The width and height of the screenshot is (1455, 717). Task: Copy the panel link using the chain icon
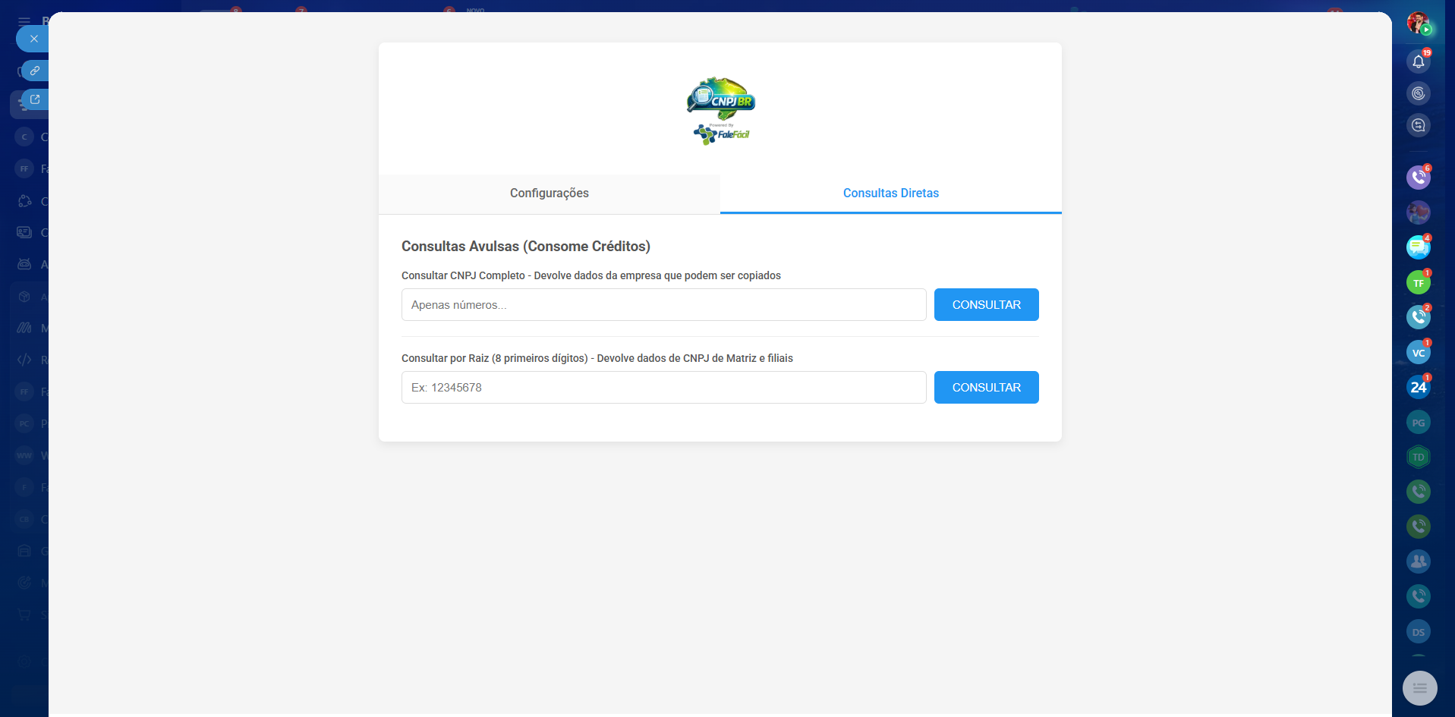pyautogui.click(x=34, y=71)
